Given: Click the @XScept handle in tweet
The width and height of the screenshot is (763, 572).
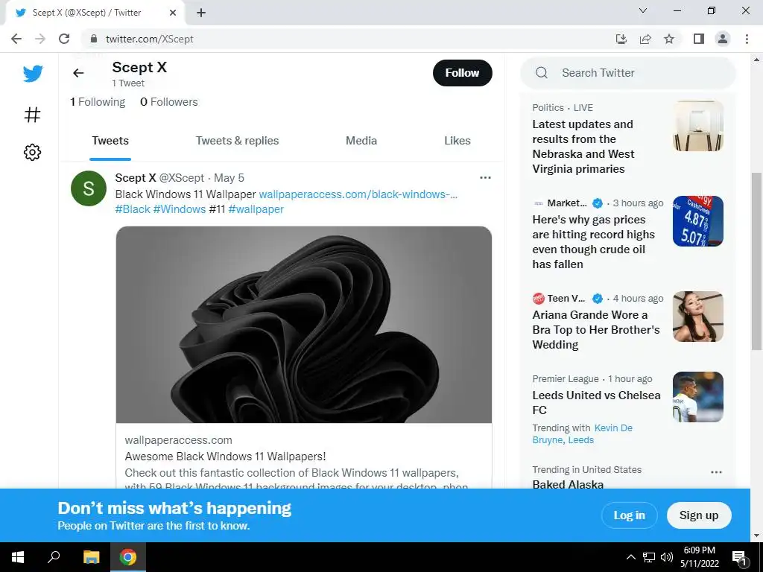Looking at the screenshot, I should click(x=182, y=177).
